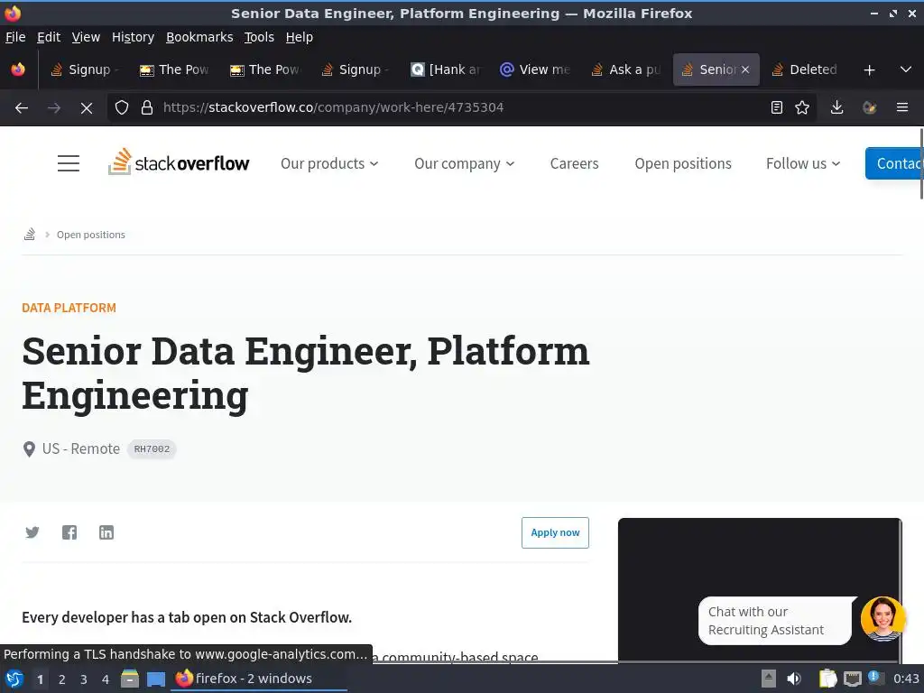Click the page vertical scrollbar
924x693 pixels.
pyautogui.click(x=921, y=165)
